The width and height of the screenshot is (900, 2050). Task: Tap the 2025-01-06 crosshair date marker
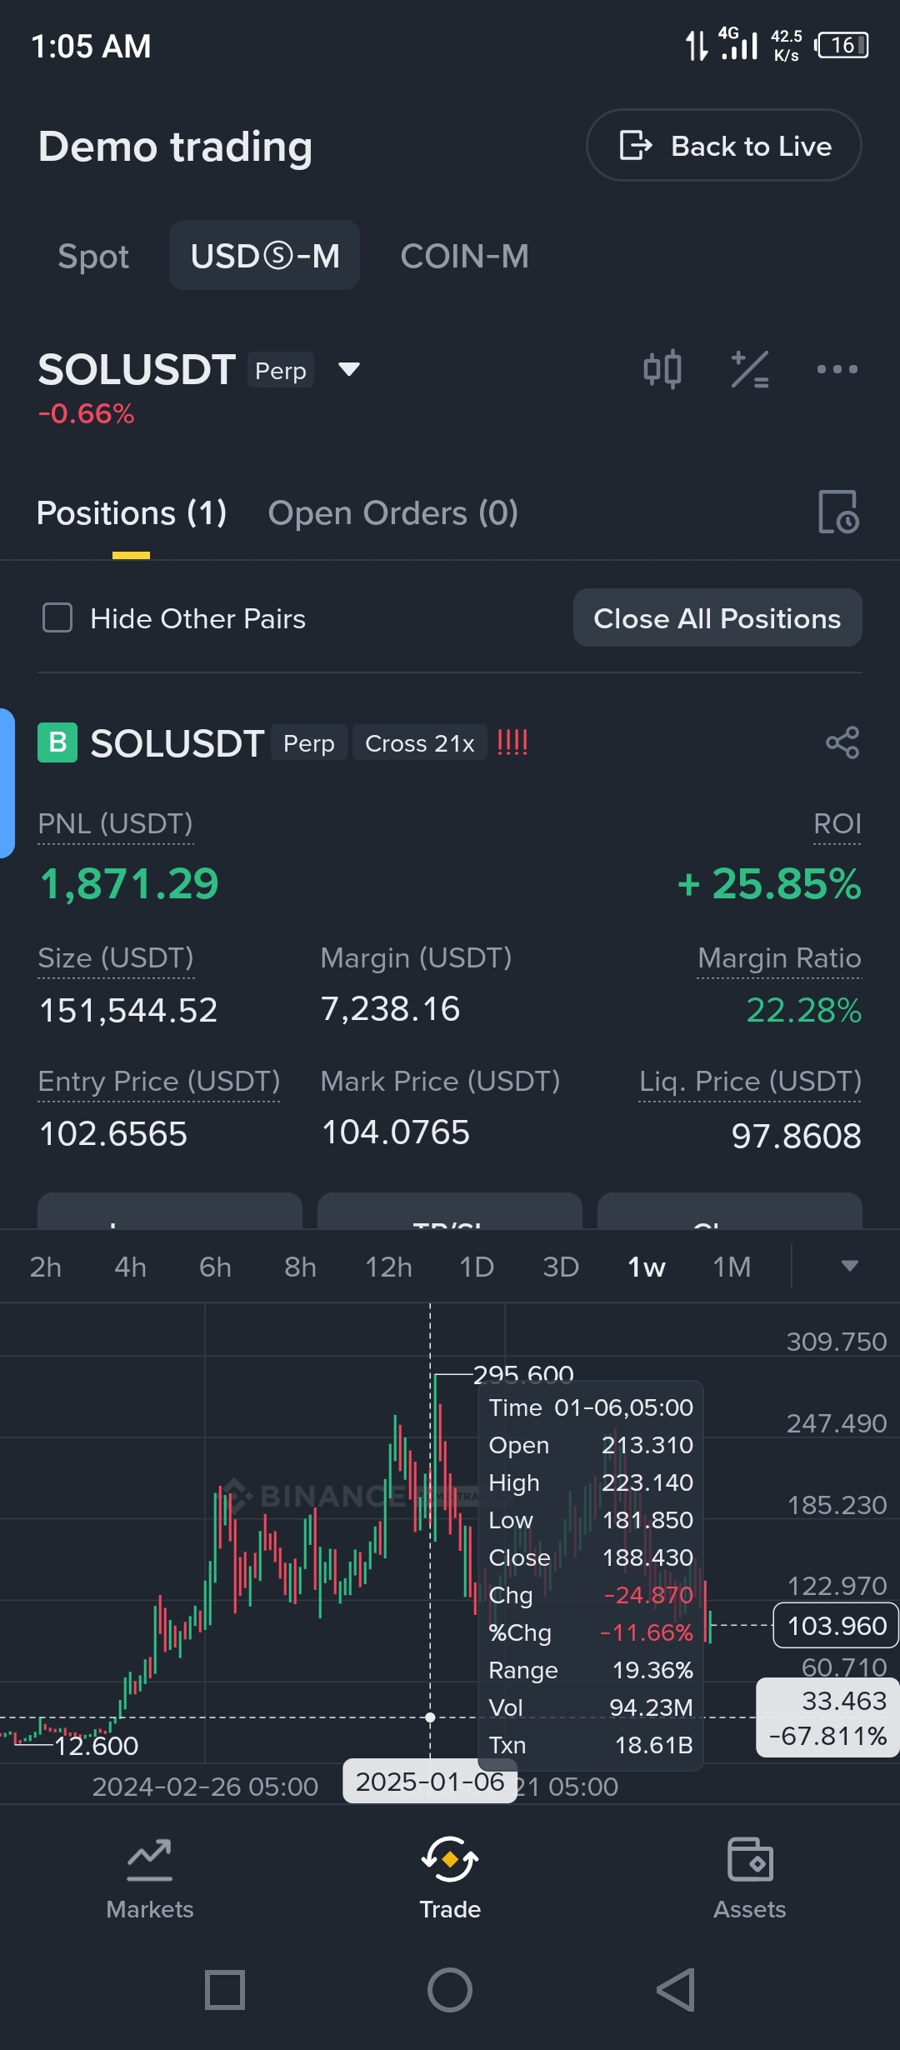click(430, 1782)
